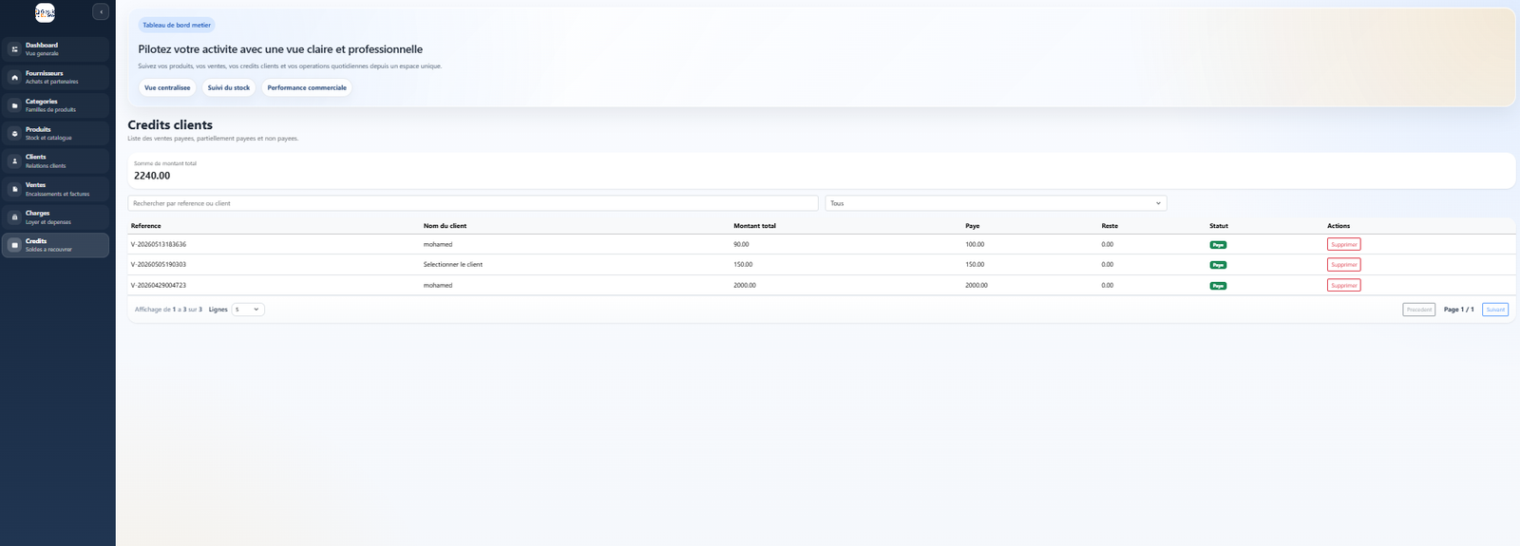This screenshot has height=546, width=1520.
Task: Click the Selectionner le client cell
Action: [x=453, y=265]
